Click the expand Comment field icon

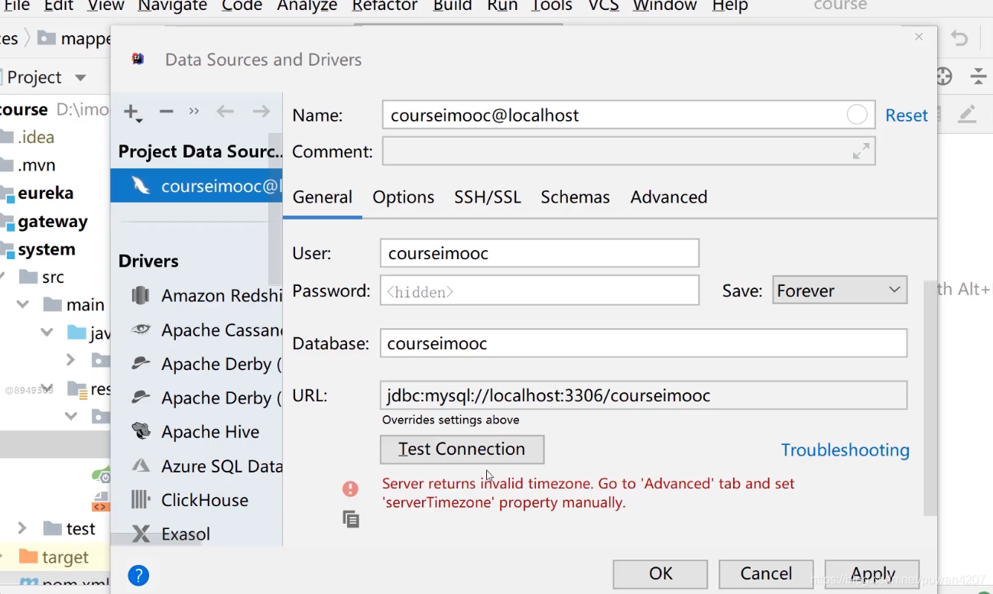861,151
